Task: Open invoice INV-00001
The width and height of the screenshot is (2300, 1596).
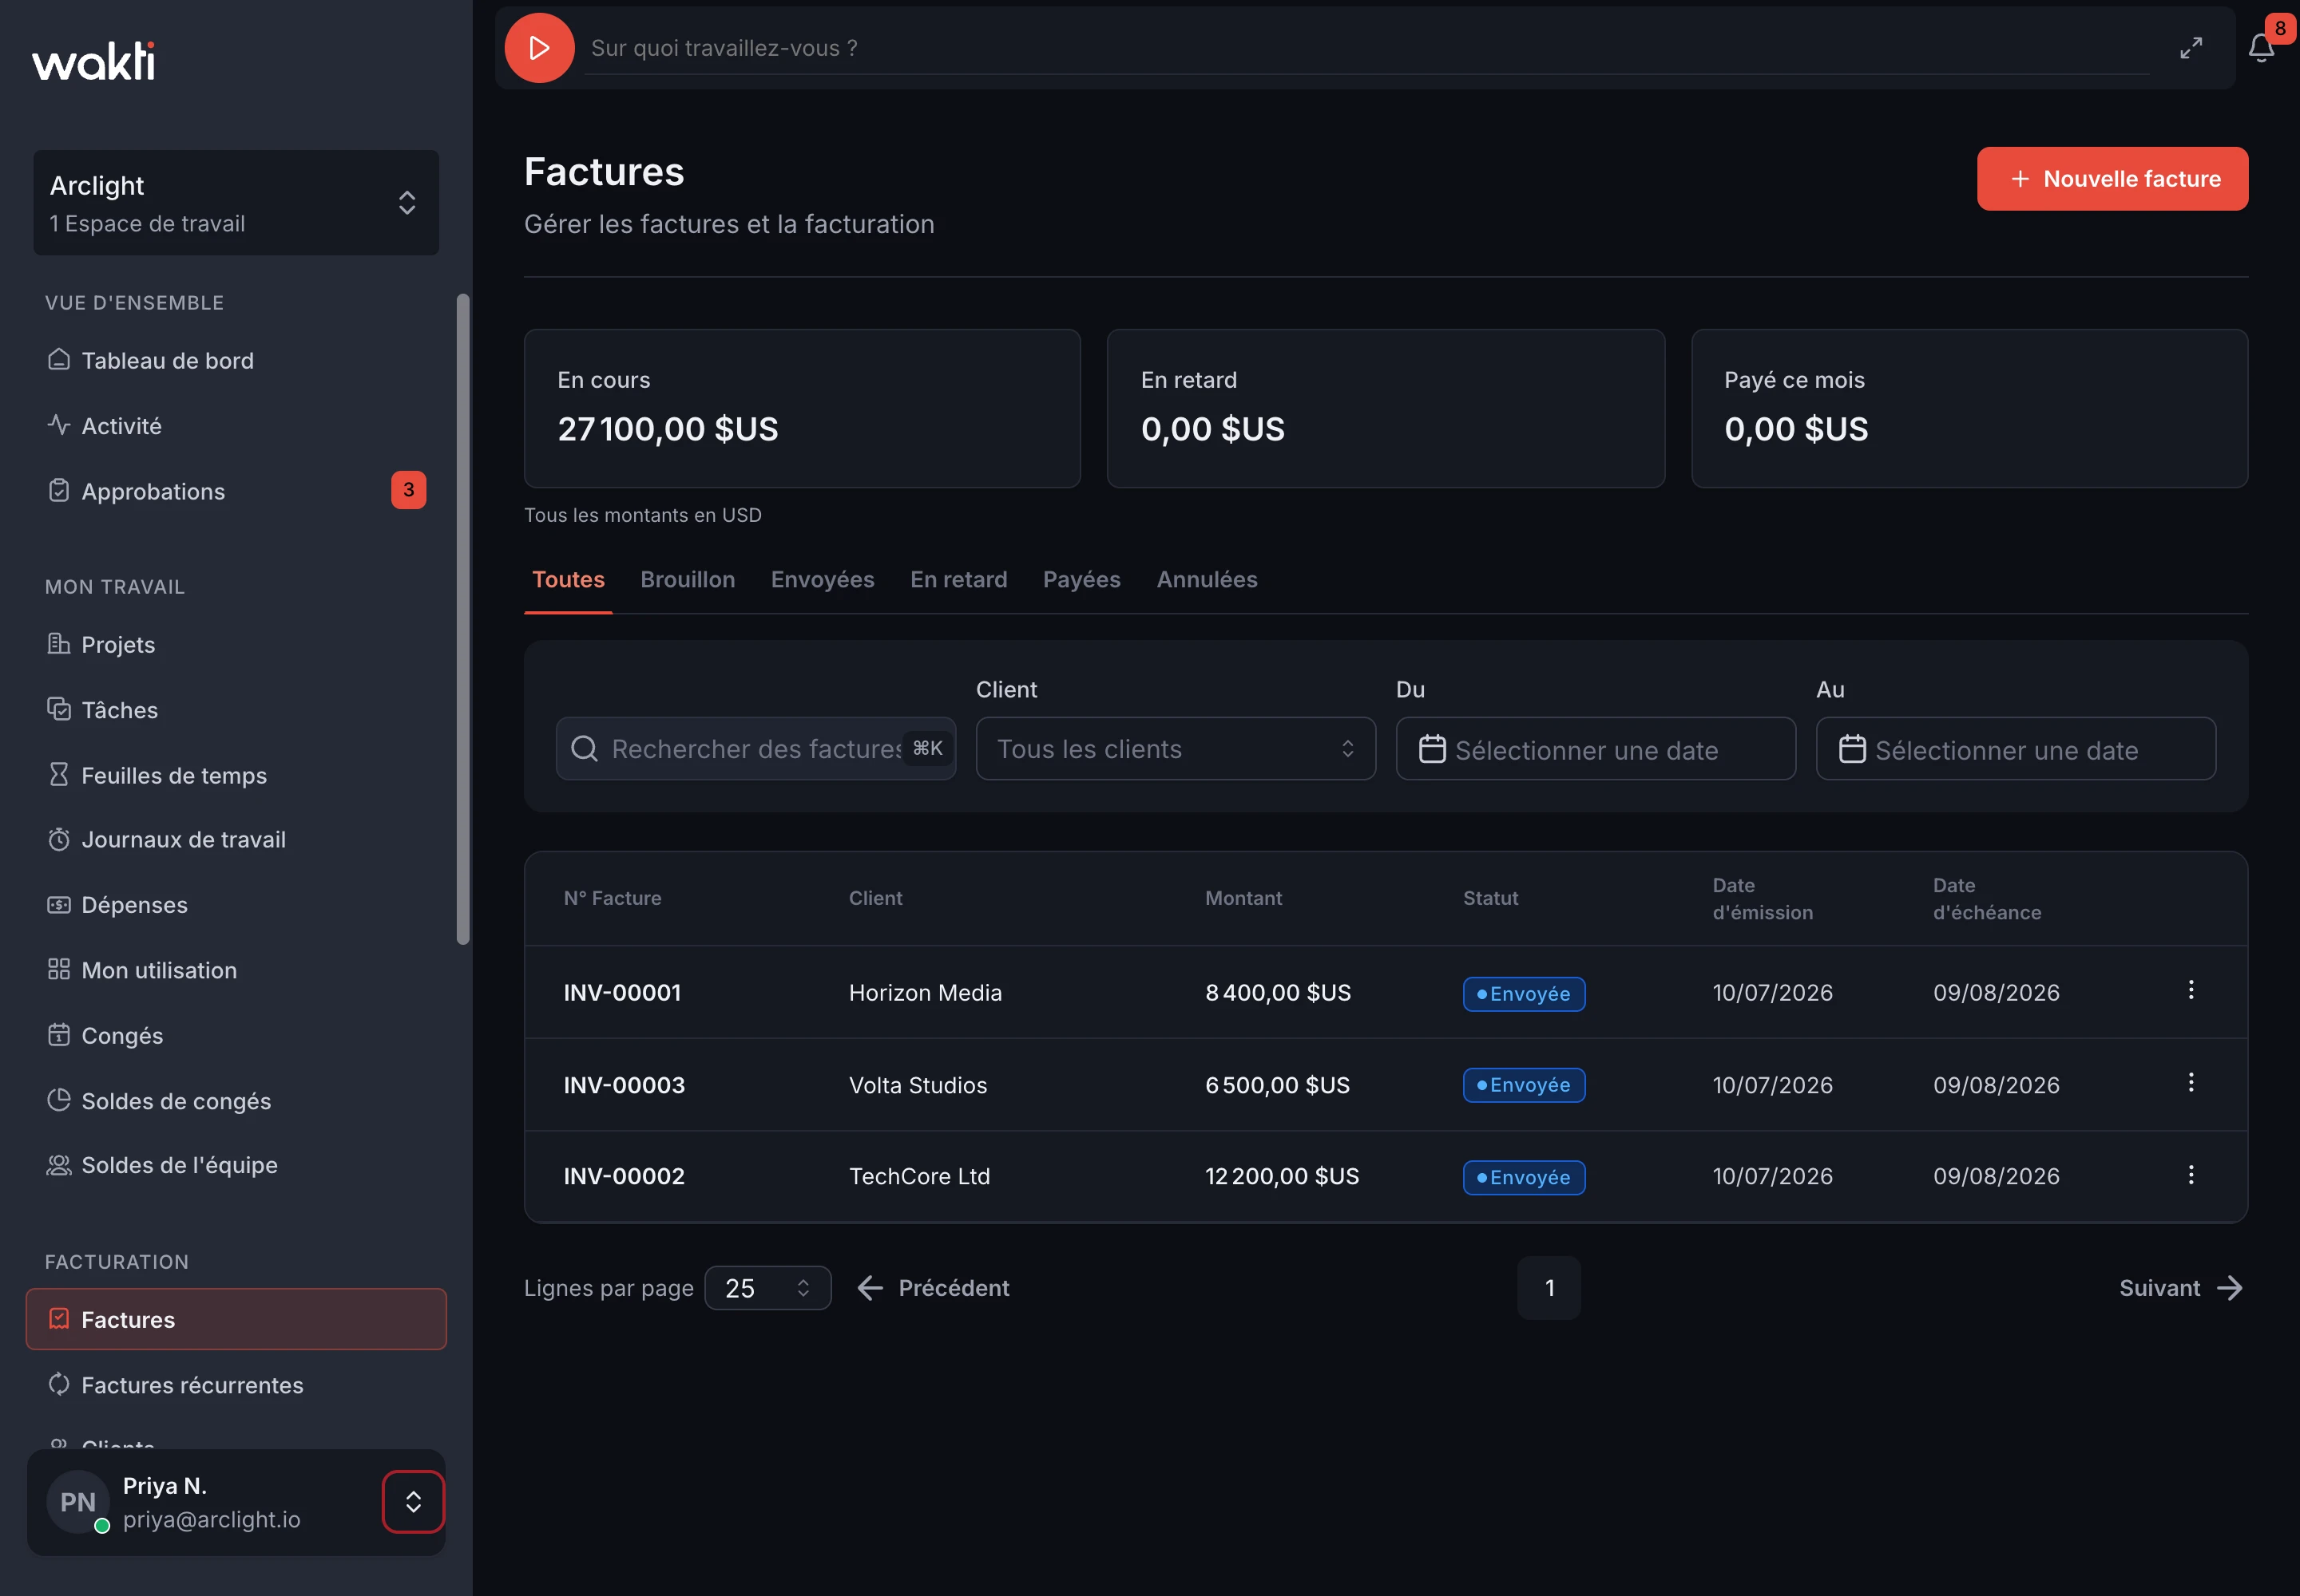Action: click(x=623, y=993)
